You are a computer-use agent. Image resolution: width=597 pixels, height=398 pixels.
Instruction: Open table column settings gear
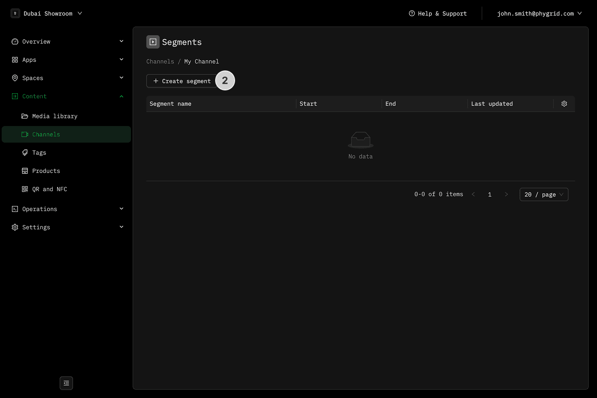pyautogui.click(x=564, y=104)
